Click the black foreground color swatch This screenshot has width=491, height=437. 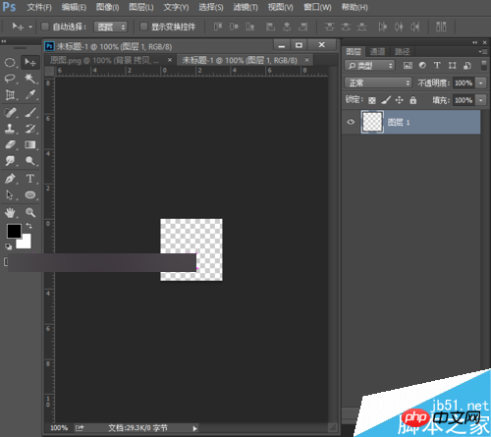[14, 231]
